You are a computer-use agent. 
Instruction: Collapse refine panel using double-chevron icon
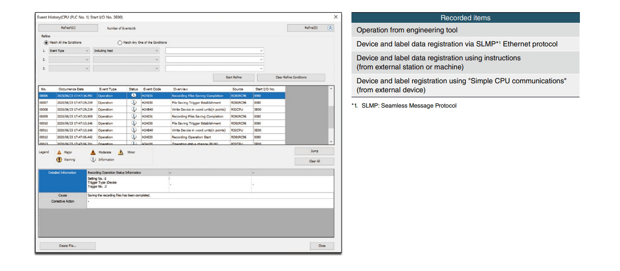pyautogui.click(x=330, y=28)
